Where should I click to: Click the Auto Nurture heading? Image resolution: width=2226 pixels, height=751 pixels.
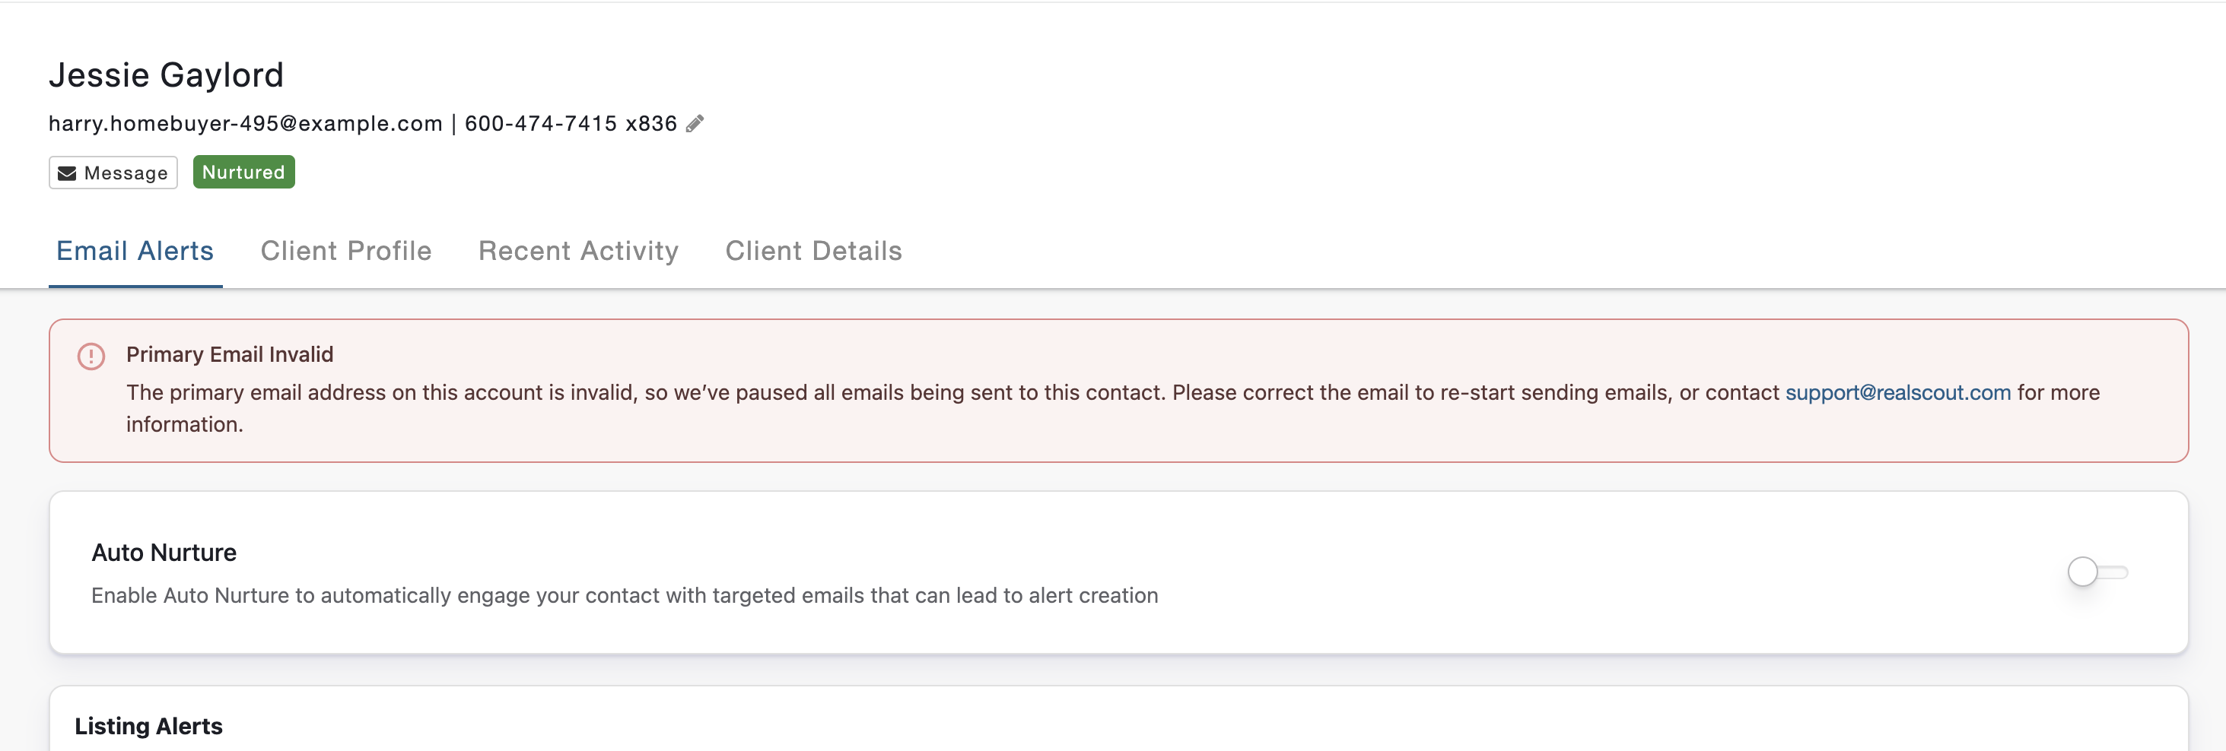pyautogui.click(x=164, y=553)
